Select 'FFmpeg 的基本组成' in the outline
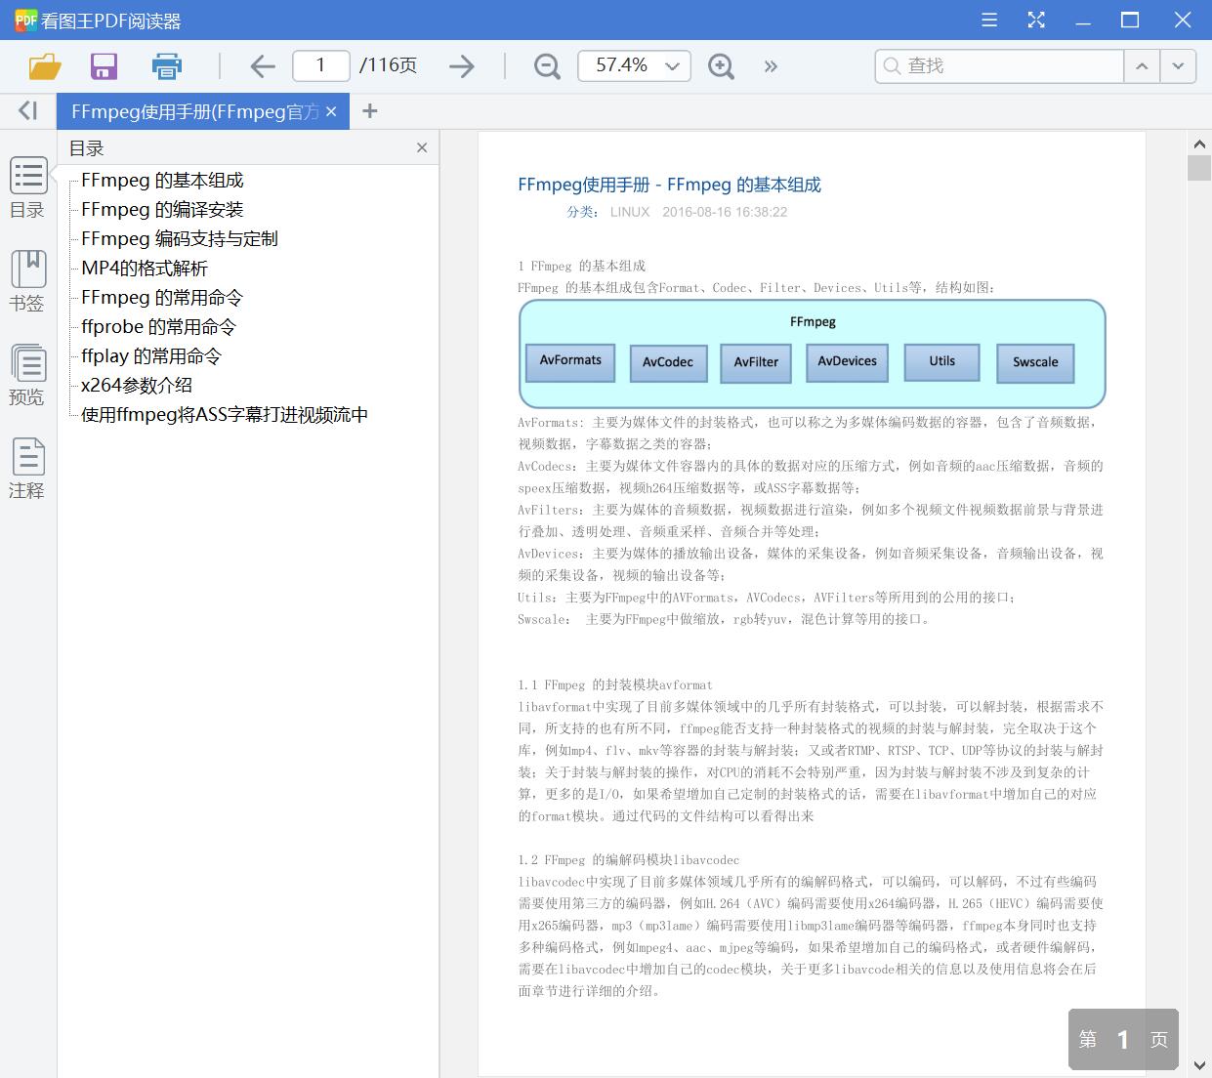Screen dimensions: 1212x1078 162,181
